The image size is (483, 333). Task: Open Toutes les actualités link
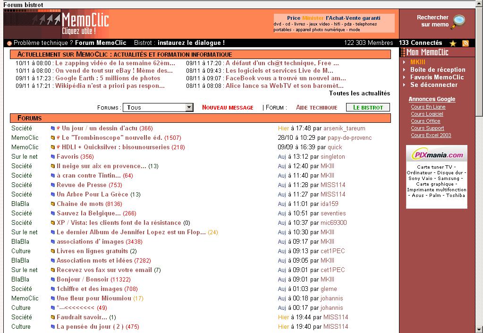tap(359, 94)
